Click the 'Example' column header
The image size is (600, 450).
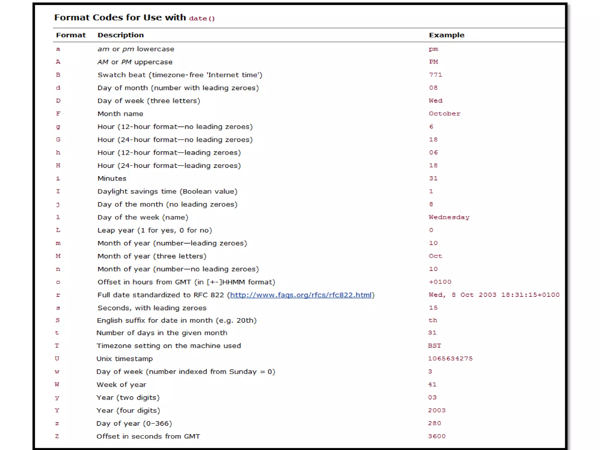tap(446, 35)
